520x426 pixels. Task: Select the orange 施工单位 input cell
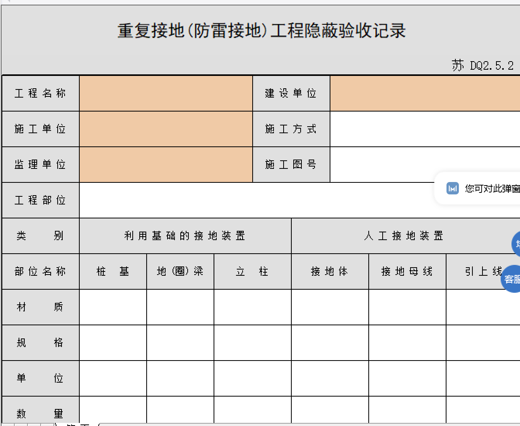(166, 129)
